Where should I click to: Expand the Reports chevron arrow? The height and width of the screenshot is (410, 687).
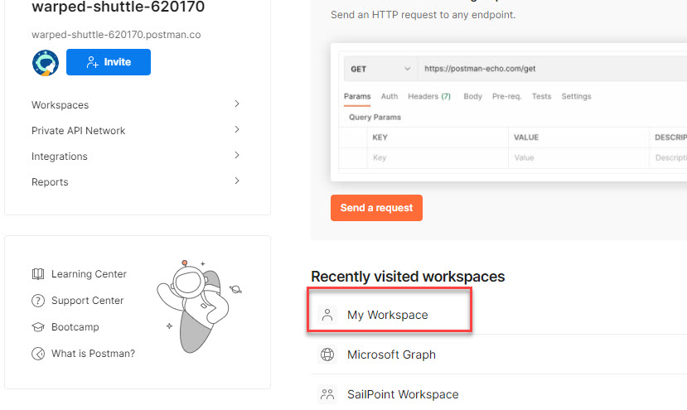(236, 181)
